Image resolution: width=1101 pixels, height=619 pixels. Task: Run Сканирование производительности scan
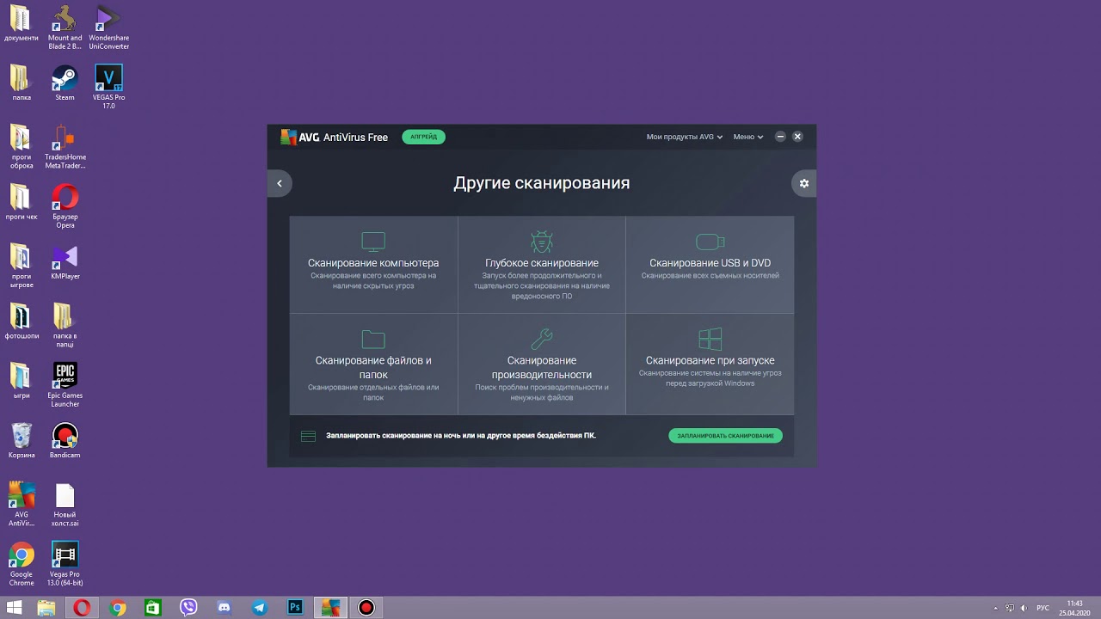pyautogui.click(x=542, y=365)
